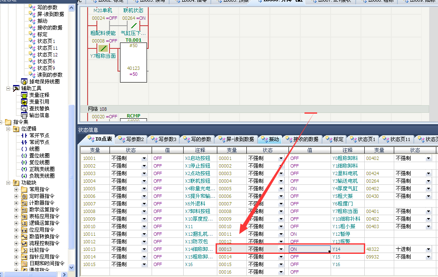Pick the 常开节点 contact icon
Screen dimensions: 438x277
(24, 136)
